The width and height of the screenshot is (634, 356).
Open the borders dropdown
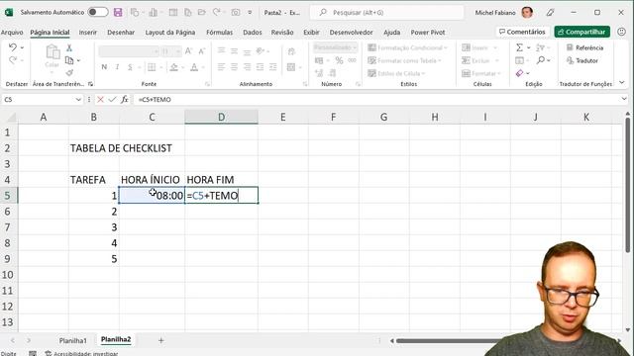point(161,67)
